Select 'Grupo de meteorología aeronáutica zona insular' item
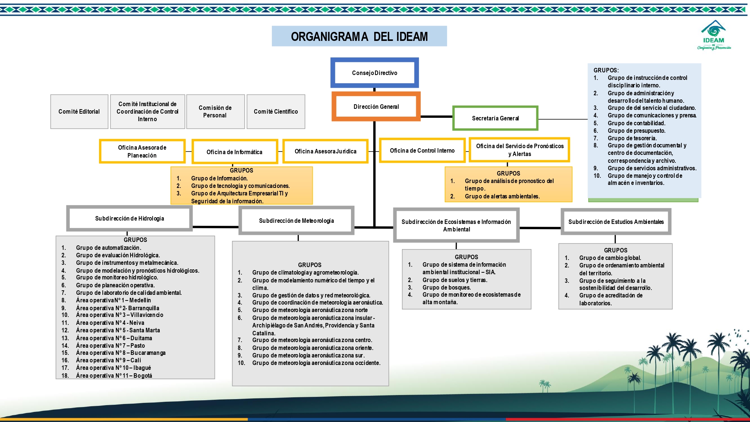 coord(313,325)
